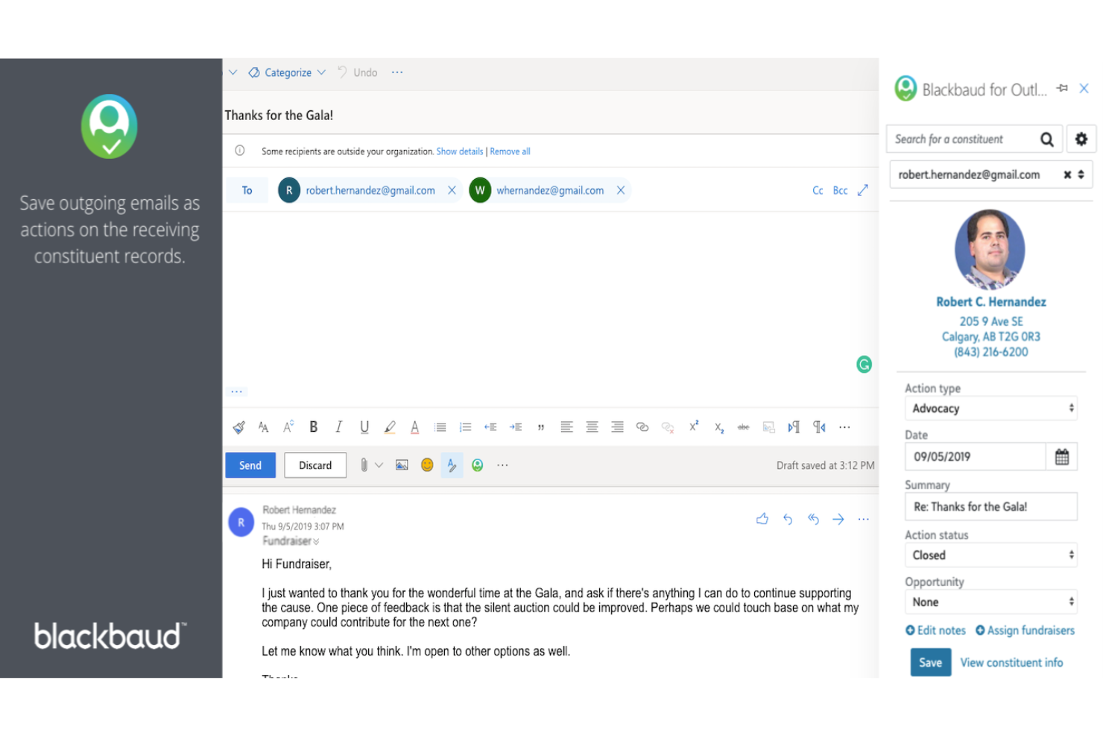This screenshot has height=736, width=1103.
Task: Open the Font picker icon
Action: (x=263, y=427)
